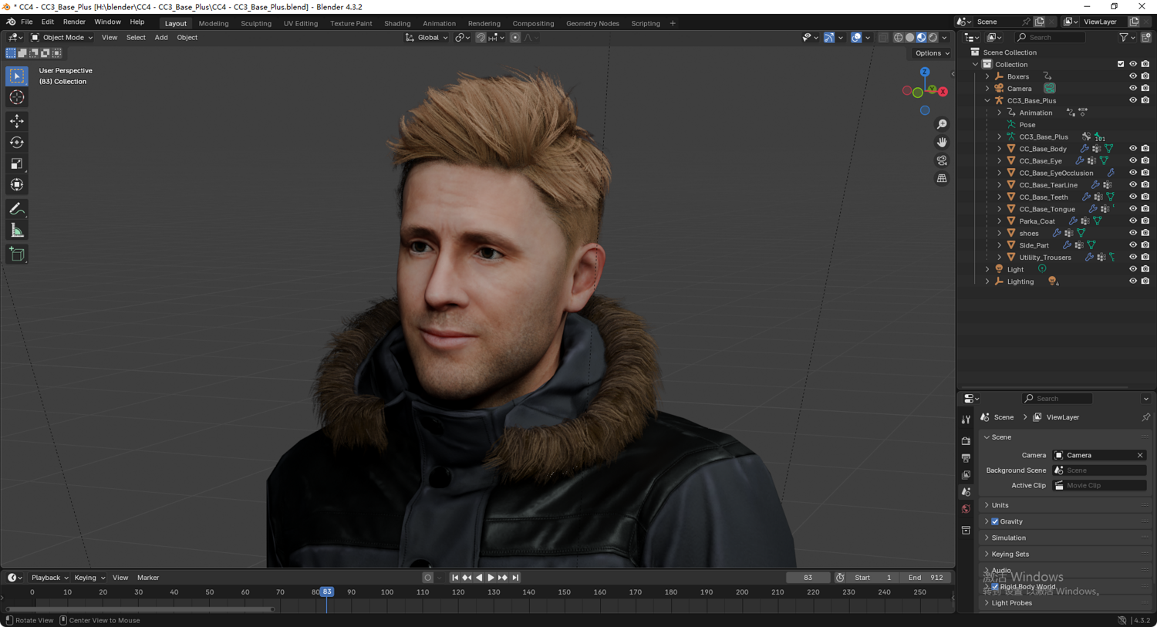The image size is (1157, 627).
Task: Open the Marker menu in timeline
Action: (148, 578)
